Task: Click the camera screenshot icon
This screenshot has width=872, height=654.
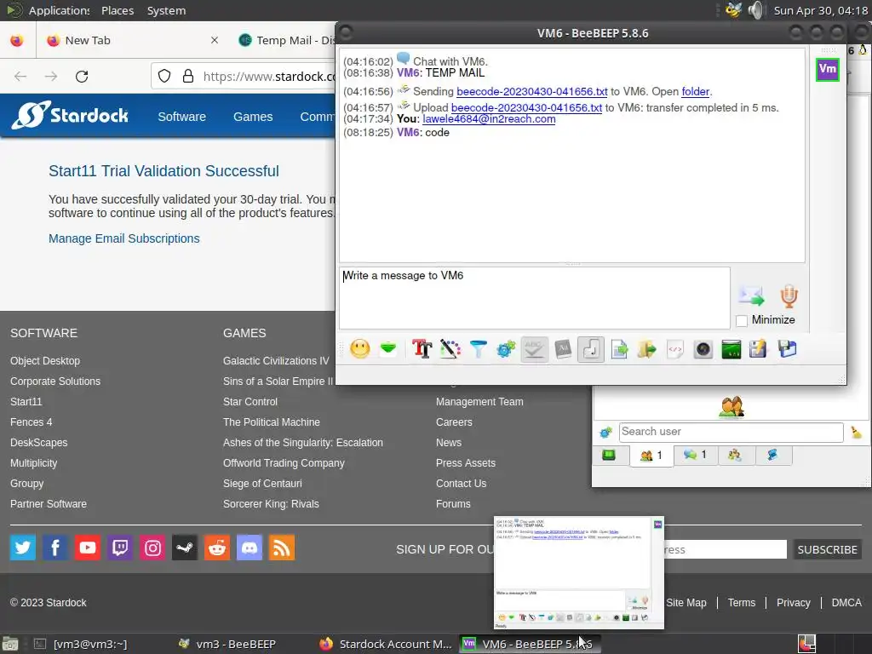Action: click(x=703, y=349)
